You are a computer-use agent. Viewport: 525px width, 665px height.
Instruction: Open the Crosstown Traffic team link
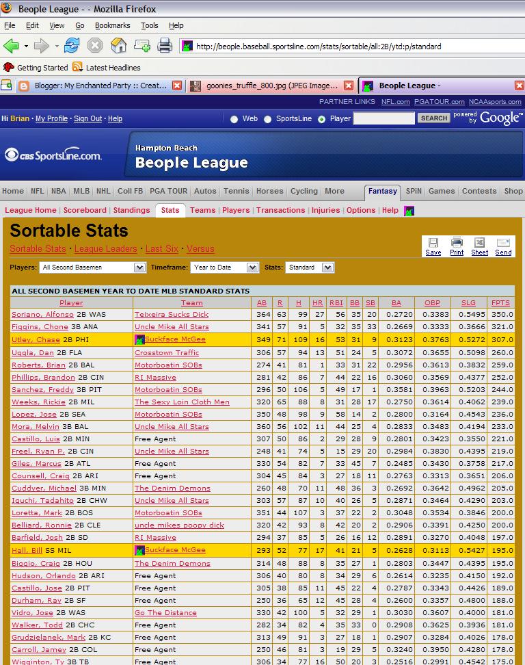pyautogui.click(x=167, y=352)
